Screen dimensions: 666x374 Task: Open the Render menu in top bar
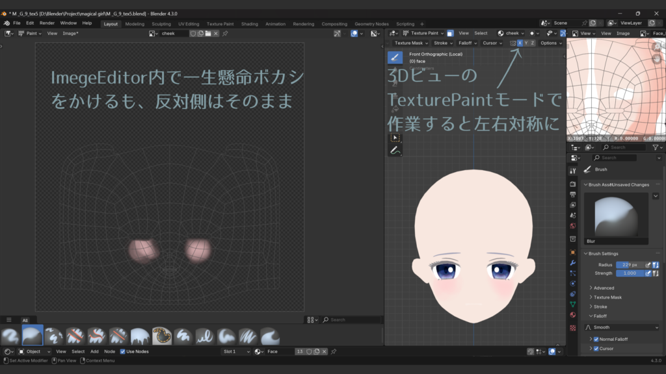47,23
